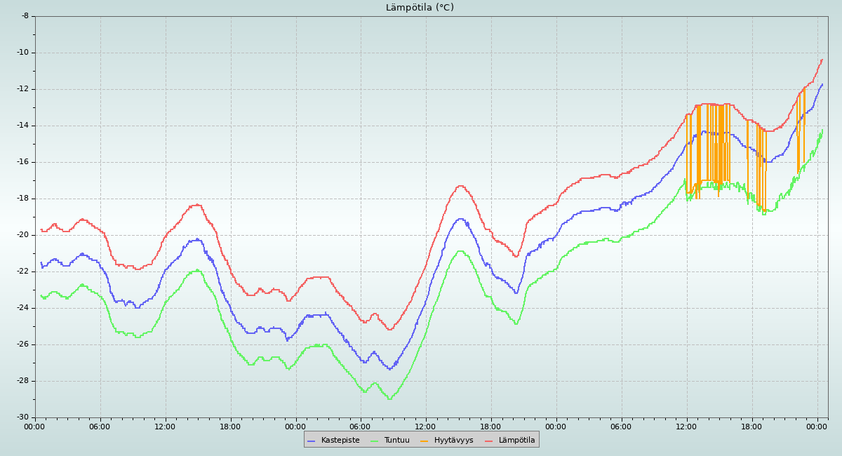Click the -30 label at the y-axis bottom
The height and width of the screenshot is (456, 842).
click(22, 417)
